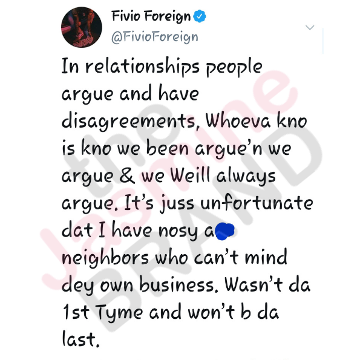The width and height of the screenshot is (360, 360).
Task: Click the word "relationships" on first line
Action: (142, 67)
